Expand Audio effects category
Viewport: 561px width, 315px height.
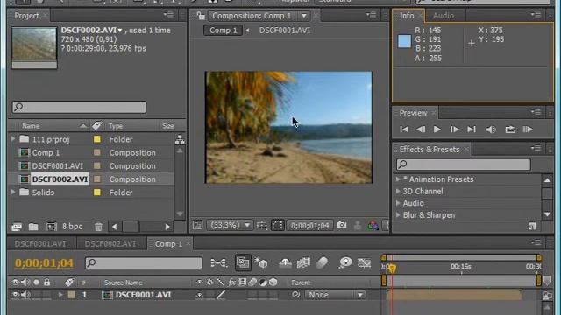[398, 203]
